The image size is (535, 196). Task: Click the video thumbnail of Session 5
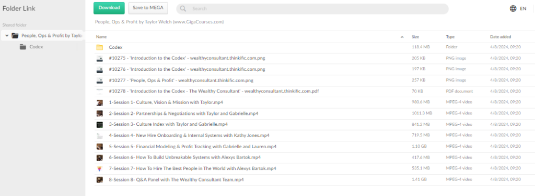100,147
